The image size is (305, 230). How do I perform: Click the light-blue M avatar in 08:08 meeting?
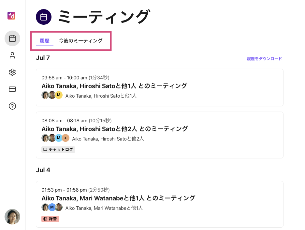pyautogui.click(x=59, y=138)
